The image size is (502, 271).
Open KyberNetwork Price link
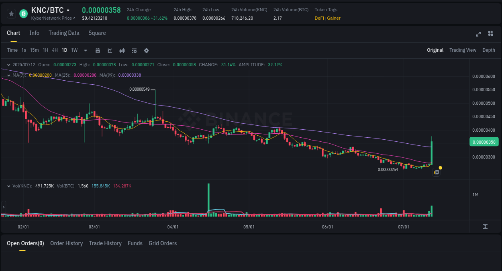tap(53, 18)
